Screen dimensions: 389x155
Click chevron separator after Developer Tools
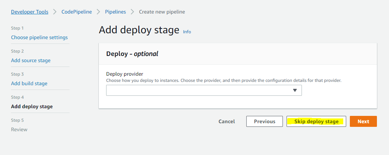pos(55,12)
